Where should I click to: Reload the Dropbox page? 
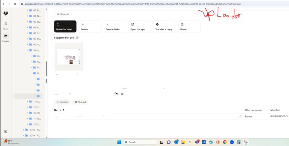coord(15,4)
